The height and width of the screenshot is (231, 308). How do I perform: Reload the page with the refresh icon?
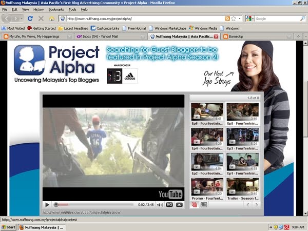[30, 18]
